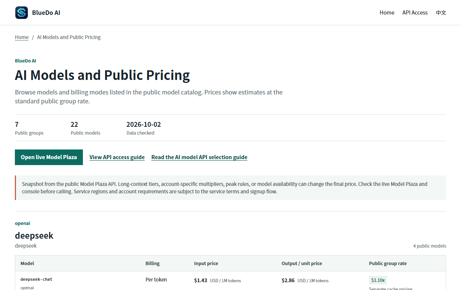Click the Input price column header
461x290 pixels.
[x=206, y=264]
